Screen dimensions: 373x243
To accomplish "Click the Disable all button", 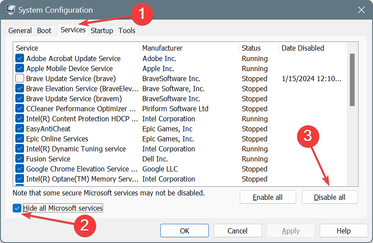I will pos(330,197).
